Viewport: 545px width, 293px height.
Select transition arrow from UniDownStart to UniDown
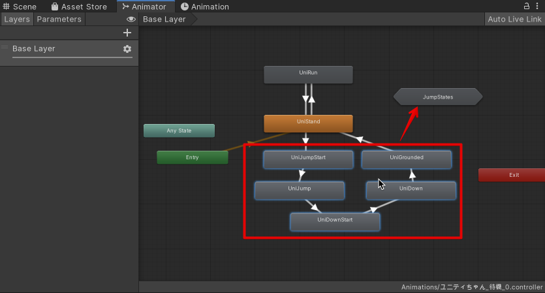pos(373,209)
